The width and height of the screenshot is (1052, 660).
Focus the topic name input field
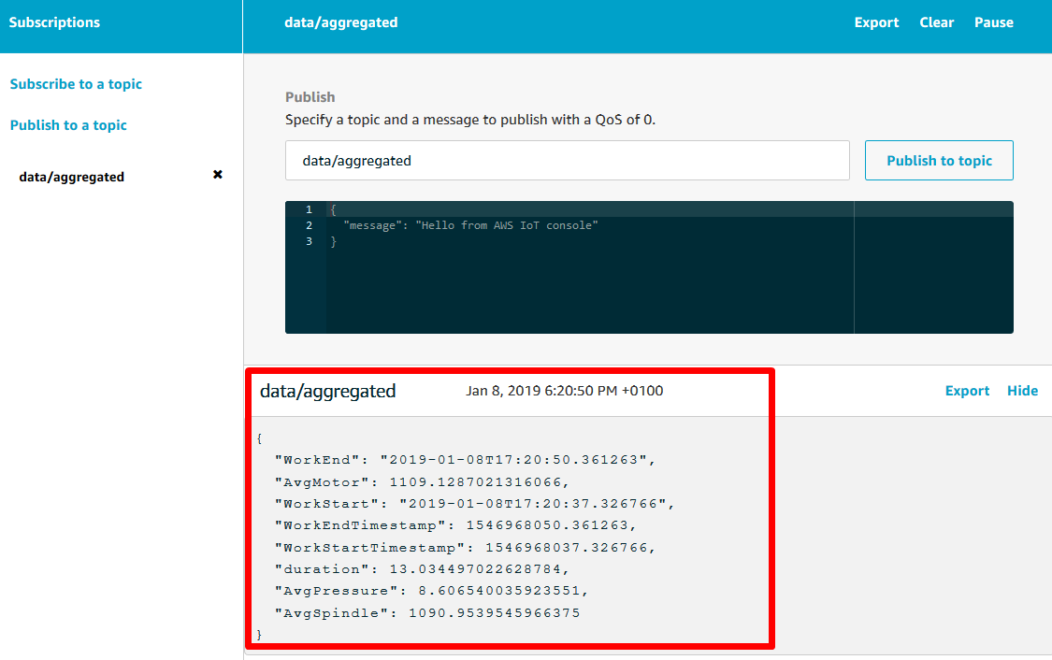pyautogui.click(x=567, y=161)
